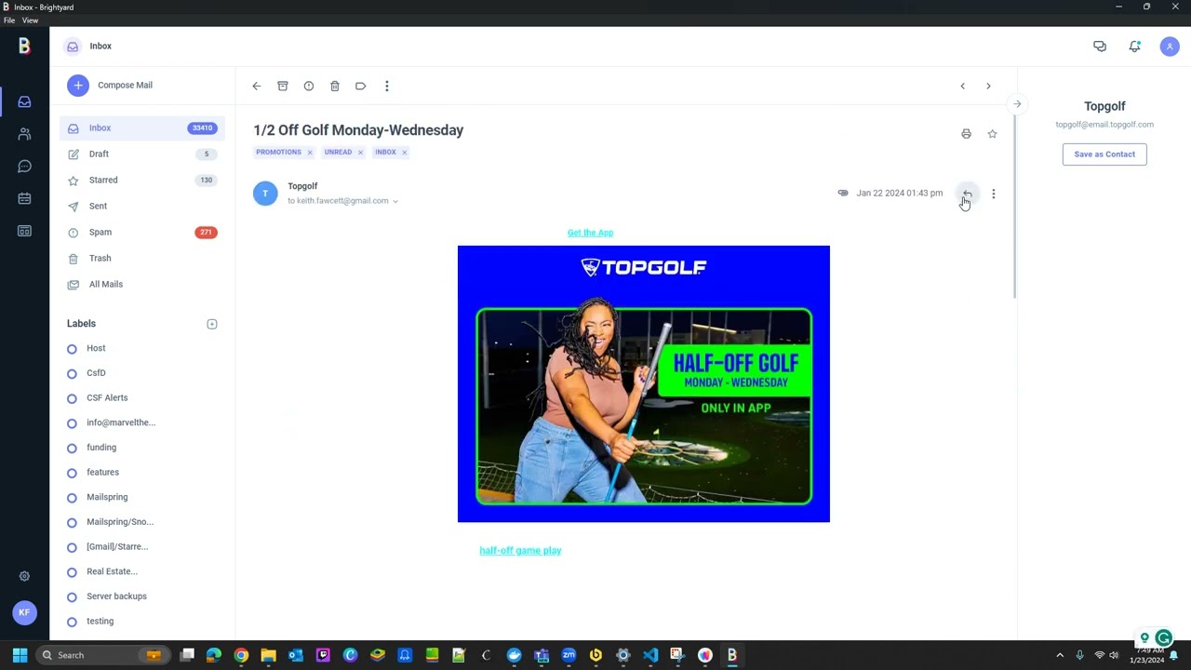Follow the Get the App link
The width and height of the screenshot is (1191, 670).
(x=590, y=233)
